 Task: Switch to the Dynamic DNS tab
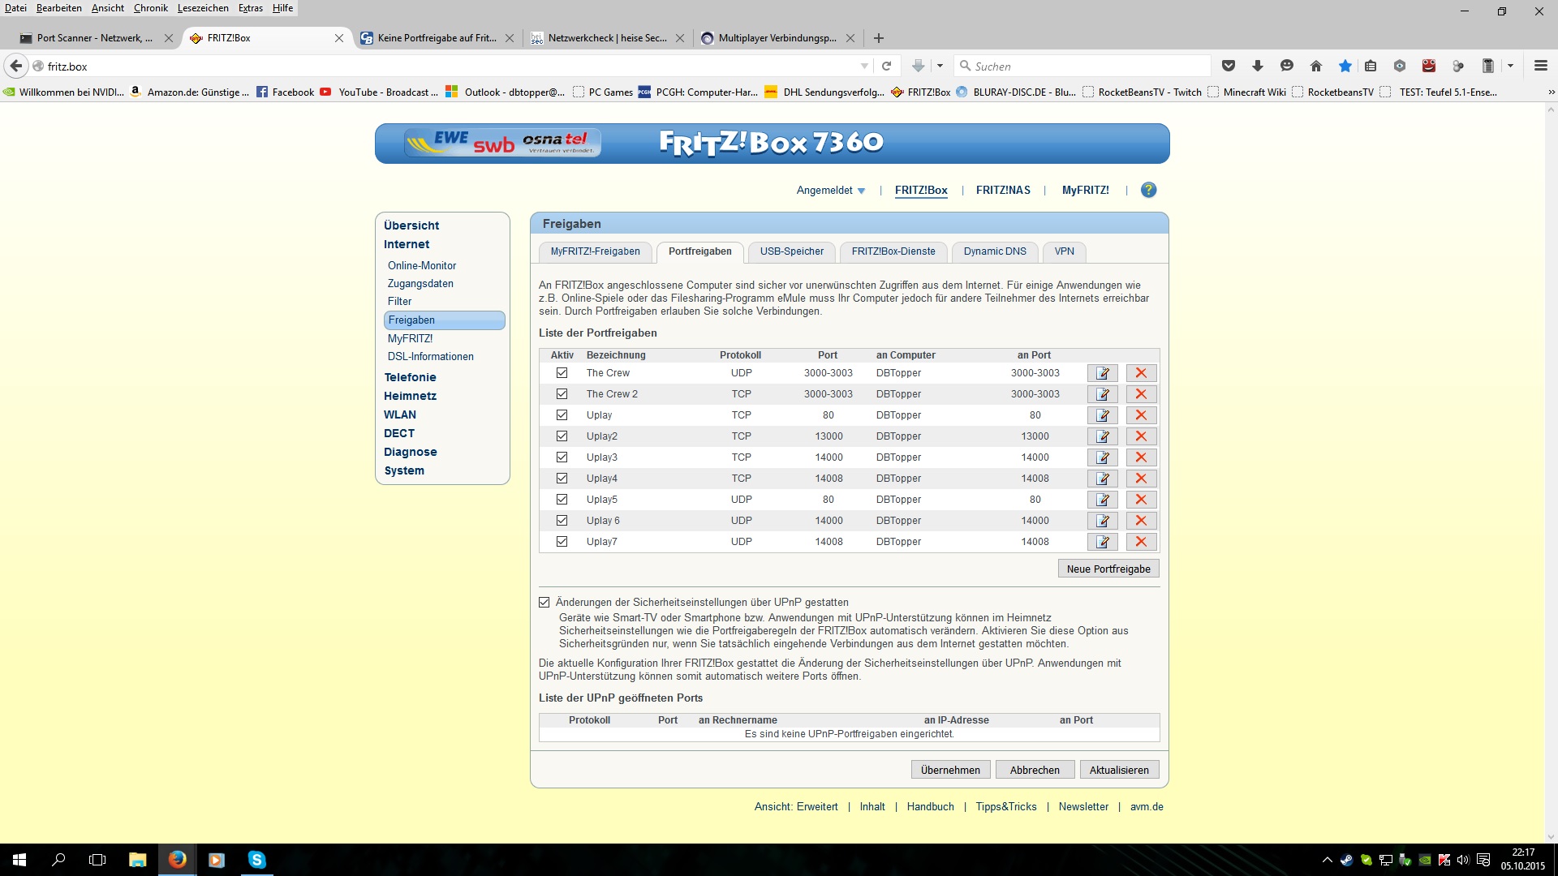click(995, 251)
